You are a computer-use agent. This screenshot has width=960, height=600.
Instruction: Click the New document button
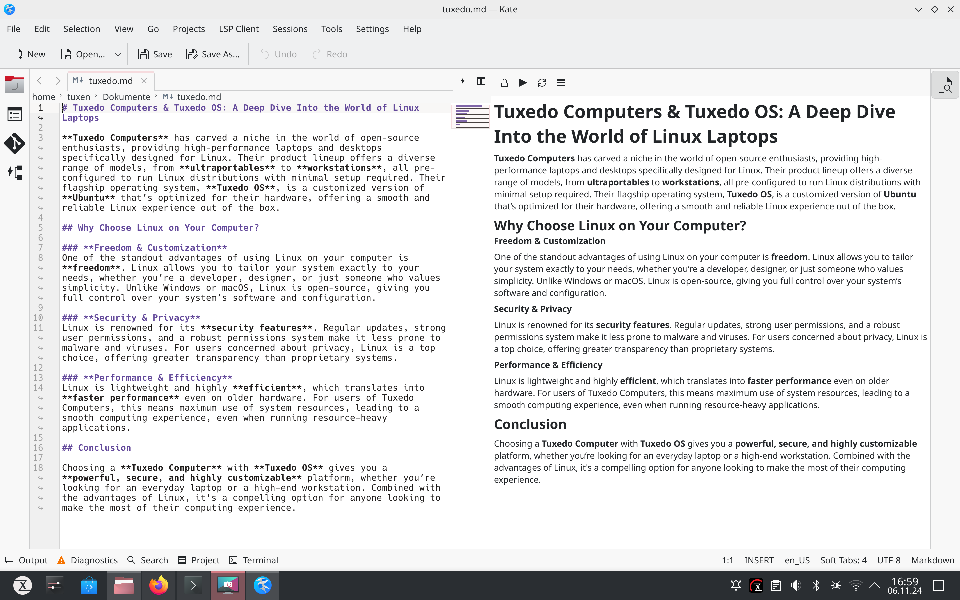[29, 54]
